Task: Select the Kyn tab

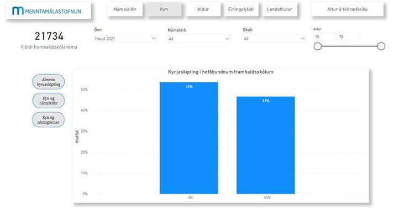Action: click(164, 9)
